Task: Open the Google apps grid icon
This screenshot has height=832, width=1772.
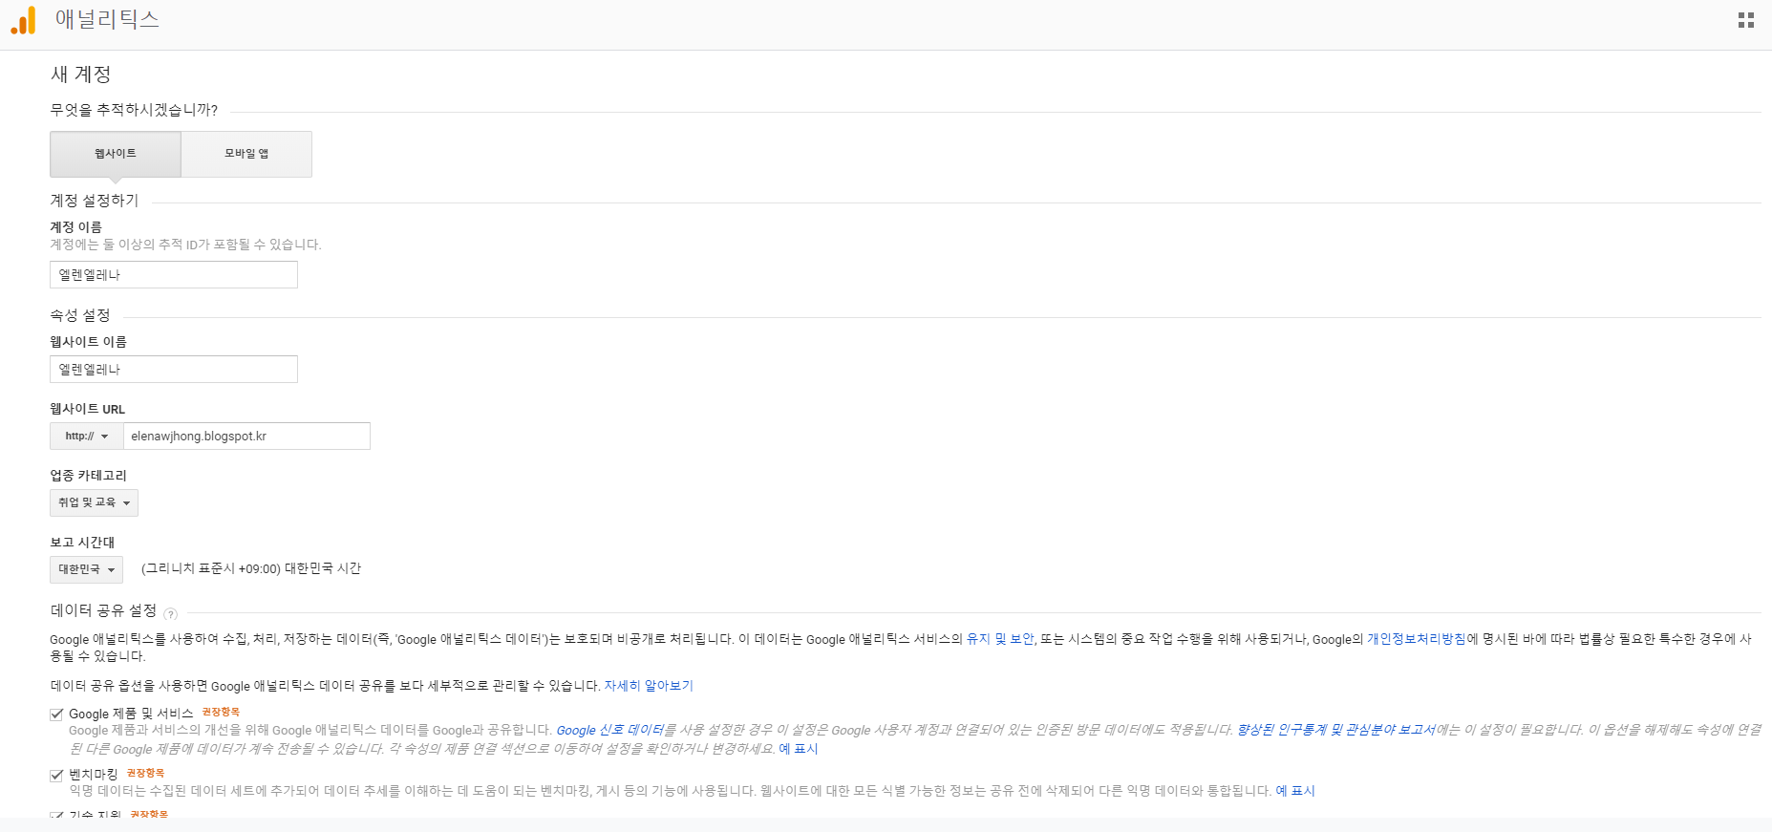Action: click(1746, 20)
